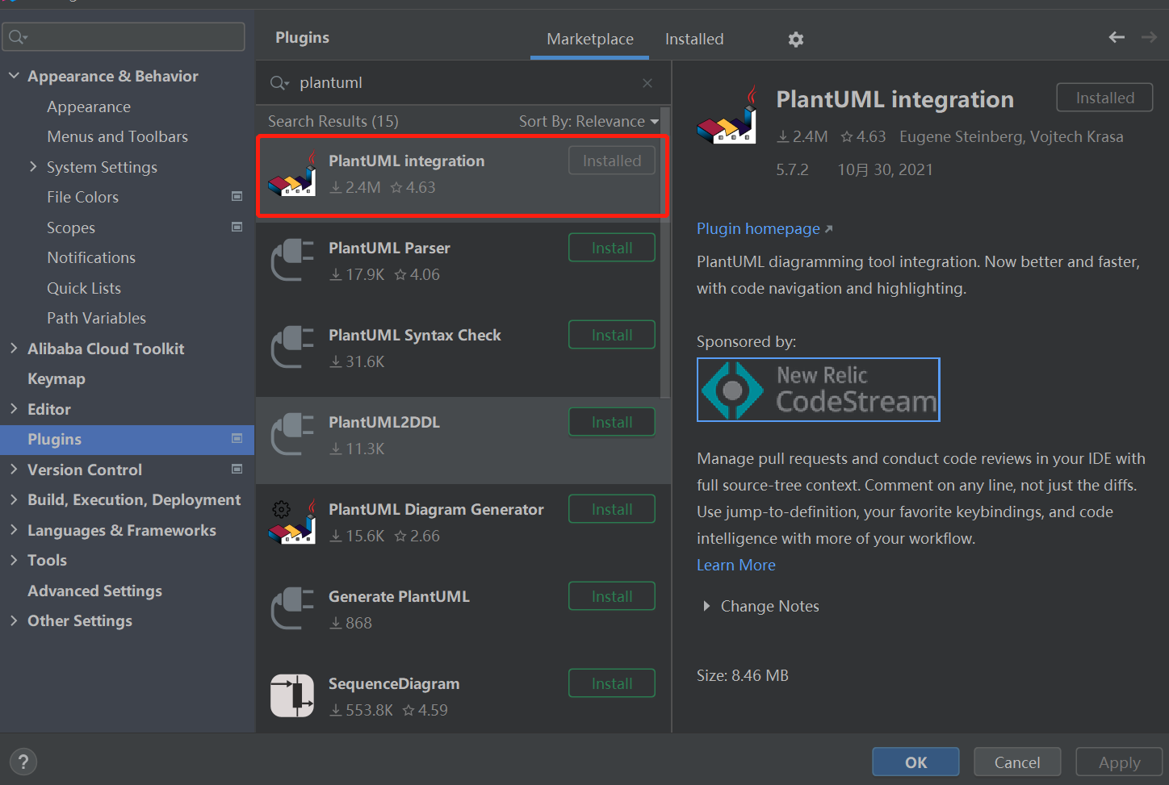Install the PlantUML Syntax Check plugin
This screenshot has height=785, width=1169.
pos(612,335)
